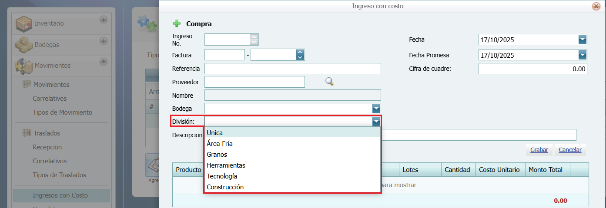Click the Referencia text field
This screenshot has height=208, width=606.
click(293, 69)
